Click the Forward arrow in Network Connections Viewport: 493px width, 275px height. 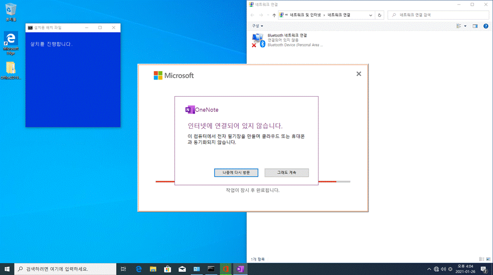tap(261, 15)
